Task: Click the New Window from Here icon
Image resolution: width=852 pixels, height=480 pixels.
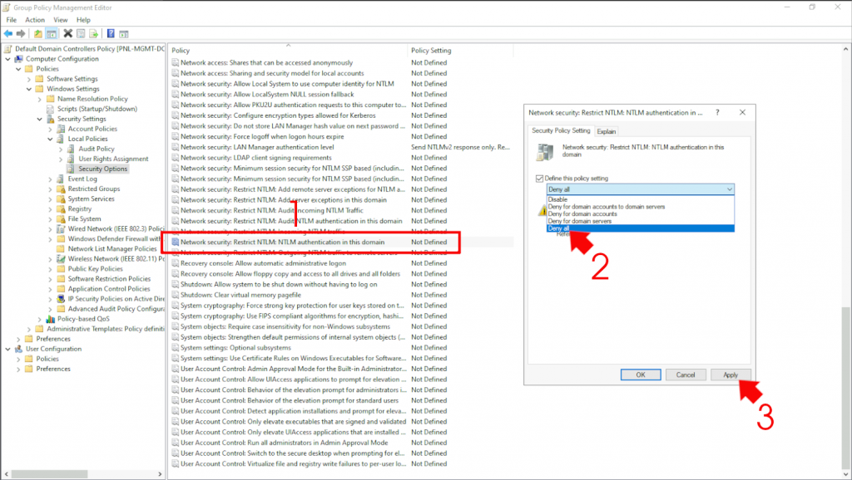Action: tap(123, 33)
